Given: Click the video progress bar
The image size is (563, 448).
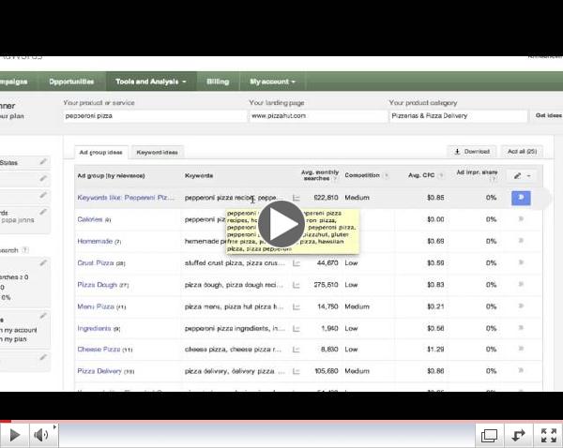Looking at the screenshot, I should [281, 421].
